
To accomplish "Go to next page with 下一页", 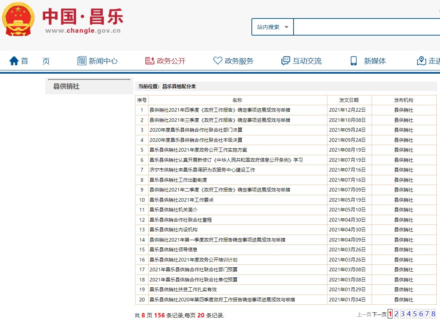I will click(x=379, y=314).
